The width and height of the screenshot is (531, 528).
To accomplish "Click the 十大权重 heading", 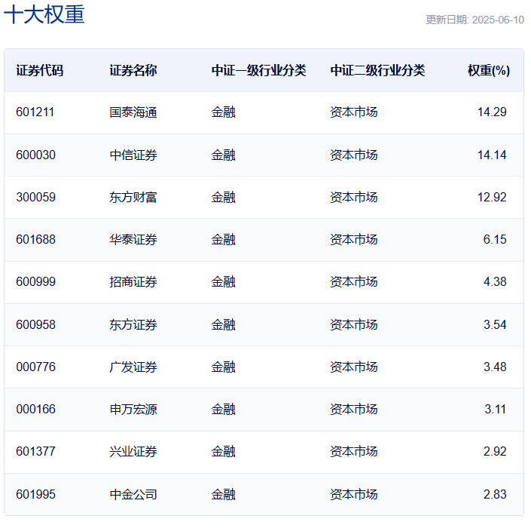I will (x=44, y=14).
